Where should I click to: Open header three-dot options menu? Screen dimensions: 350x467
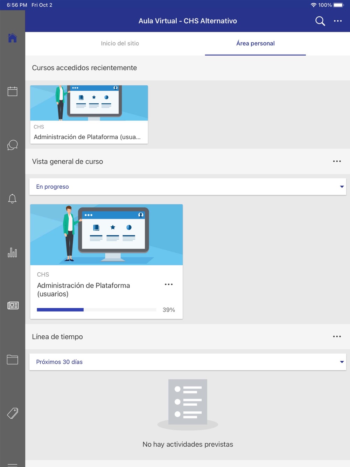(338, 21)
